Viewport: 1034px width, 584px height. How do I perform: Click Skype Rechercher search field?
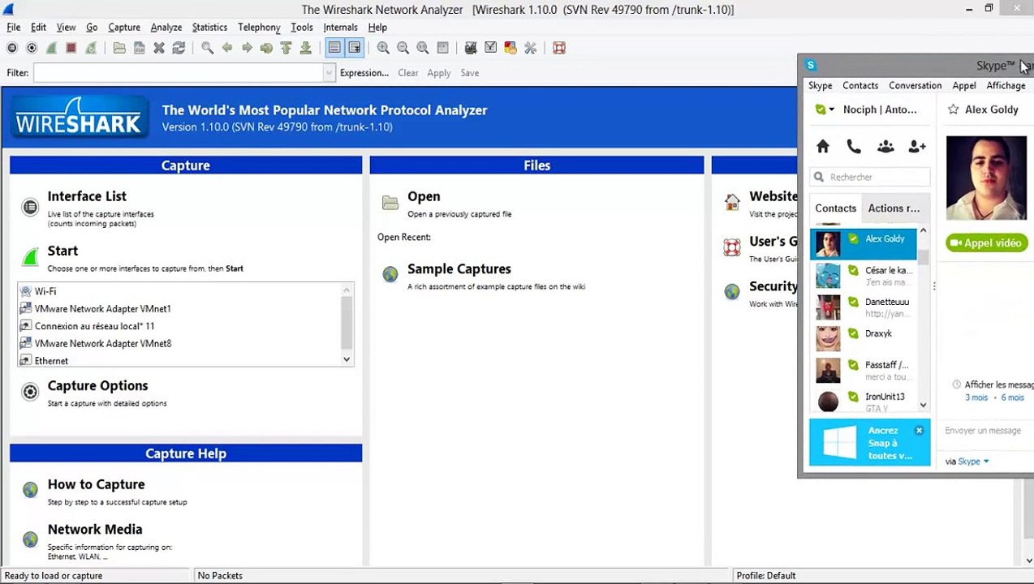870,177
